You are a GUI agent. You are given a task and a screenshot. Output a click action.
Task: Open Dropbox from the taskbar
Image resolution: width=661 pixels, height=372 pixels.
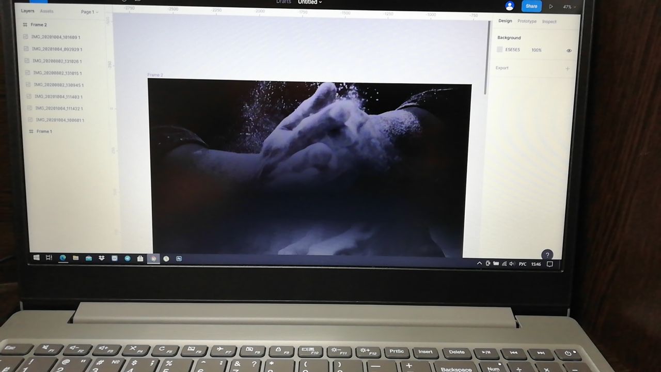coord(101,258)
